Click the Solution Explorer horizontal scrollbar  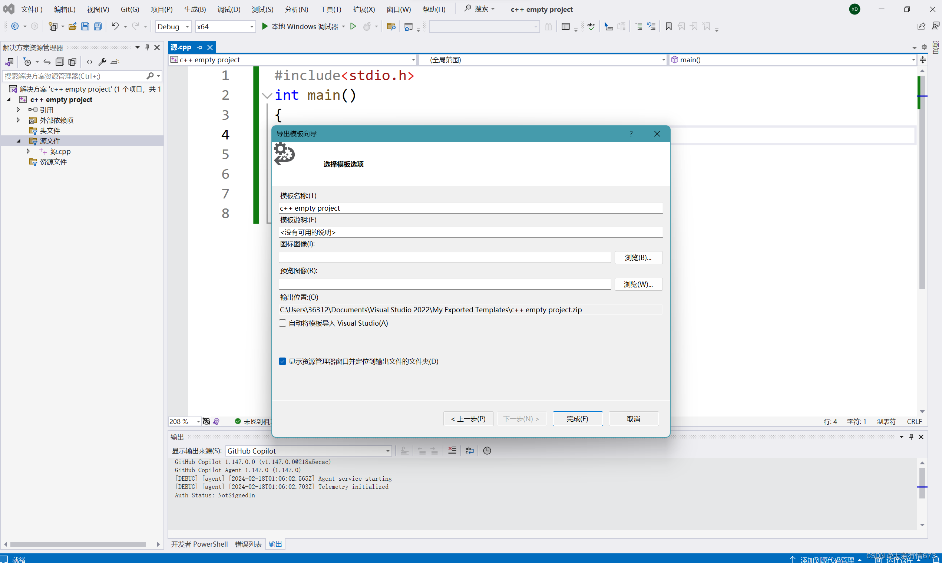[78, 544]
